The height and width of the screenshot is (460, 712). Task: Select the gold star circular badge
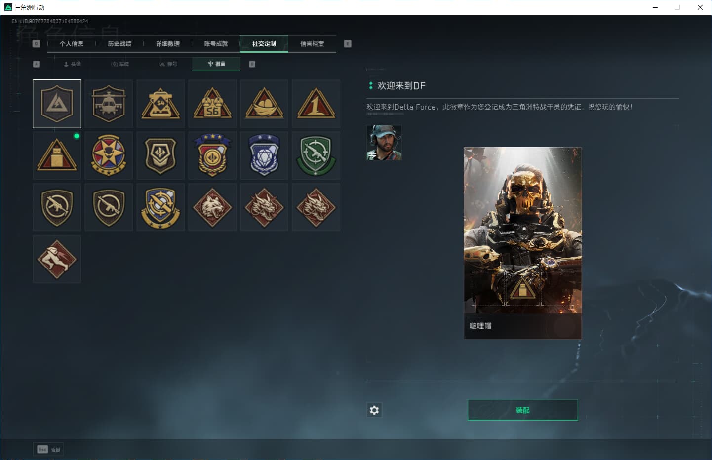coord(109,155)
